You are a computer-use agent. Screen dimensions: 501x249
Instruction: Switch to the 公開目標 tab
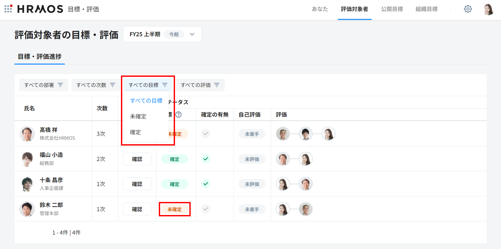[x=392, y=9]
